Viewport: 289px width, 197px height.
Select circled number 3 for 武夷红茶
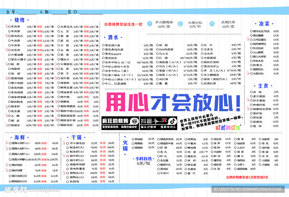(x=213, y=24)
